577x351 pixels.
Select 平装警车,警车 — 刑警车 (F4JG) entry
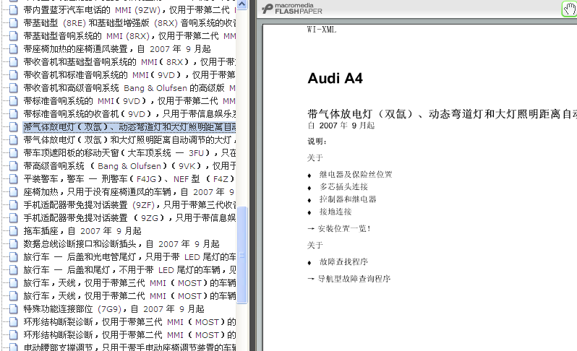[x=129, y=179]
